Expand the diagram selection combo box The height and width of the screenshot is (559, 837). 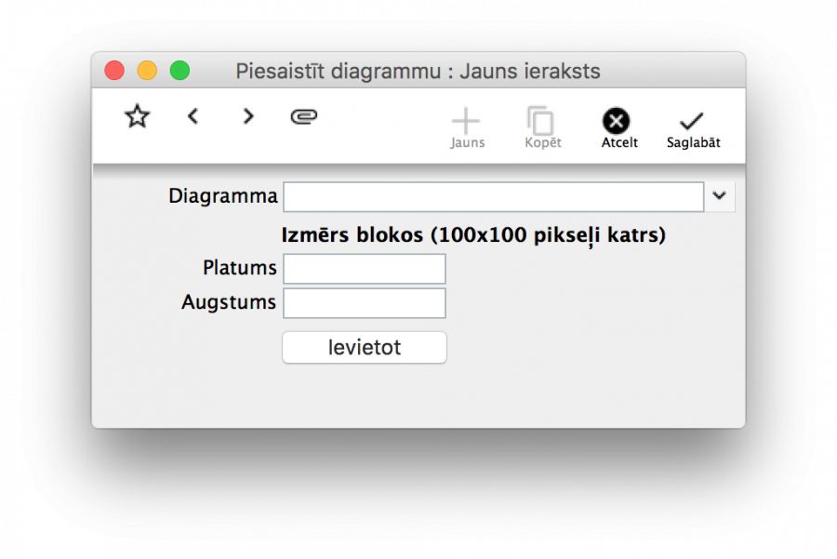[718, 196]
